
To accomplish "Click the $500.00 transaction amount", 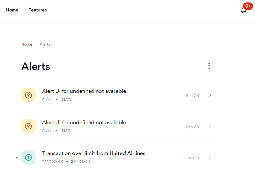I will coord(81,162).
